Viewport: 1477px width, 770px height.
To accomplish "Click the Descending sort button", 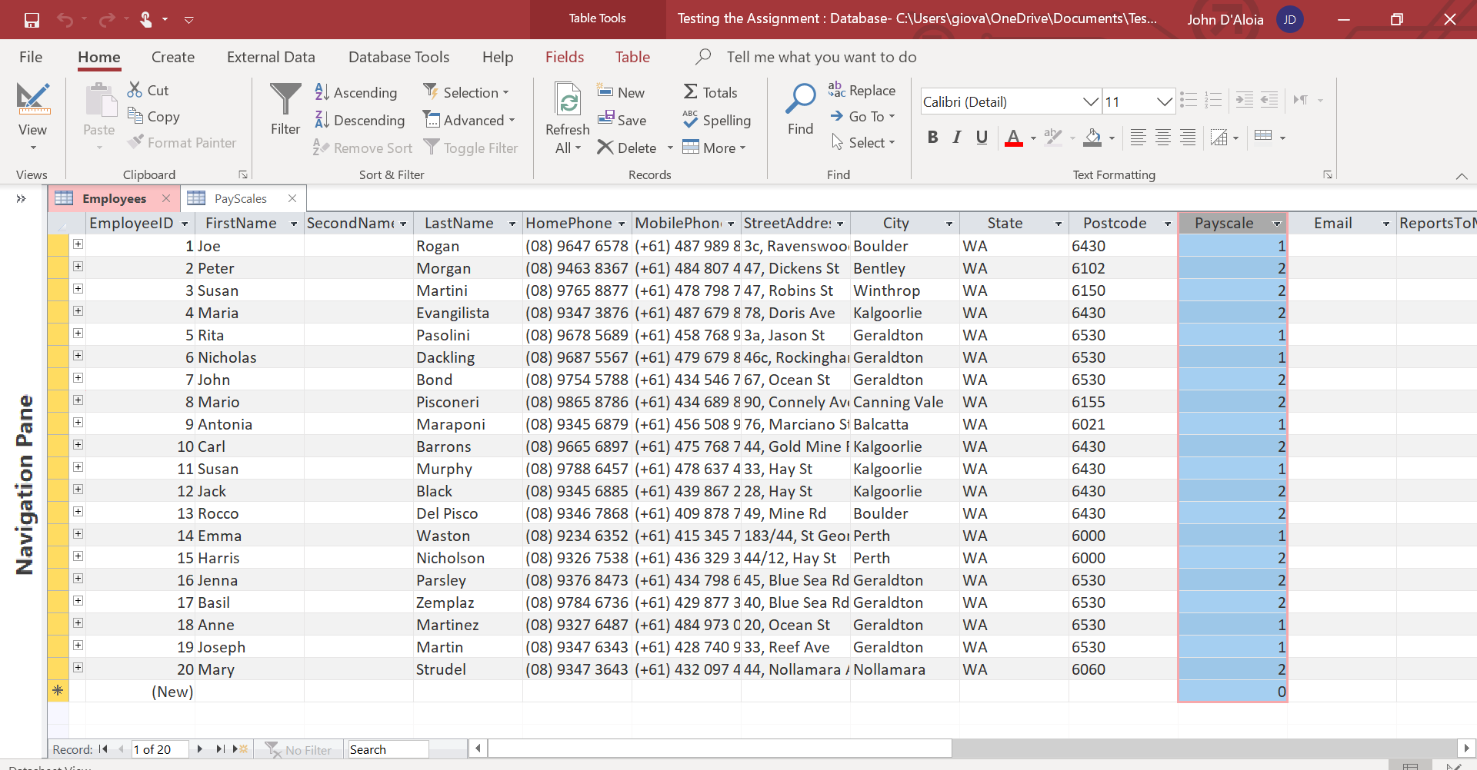I will pyautogui.click(x=360, y=120).
